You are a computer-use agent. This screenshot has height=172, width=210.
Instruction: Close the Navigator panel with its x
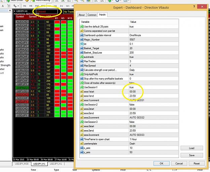(x=10, y=10)
